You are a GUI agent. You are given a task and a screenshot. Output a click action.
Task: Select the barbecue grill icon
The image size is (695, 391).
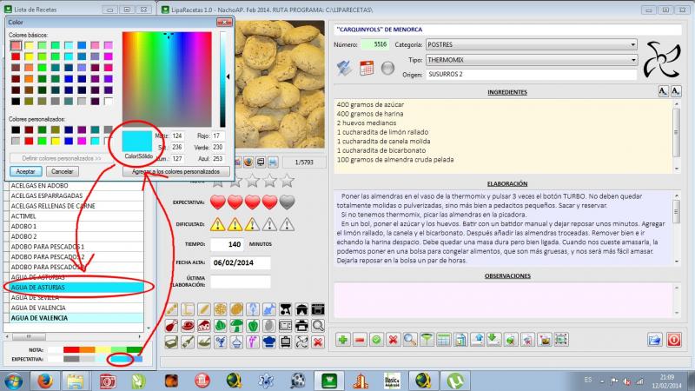[286, 309]
